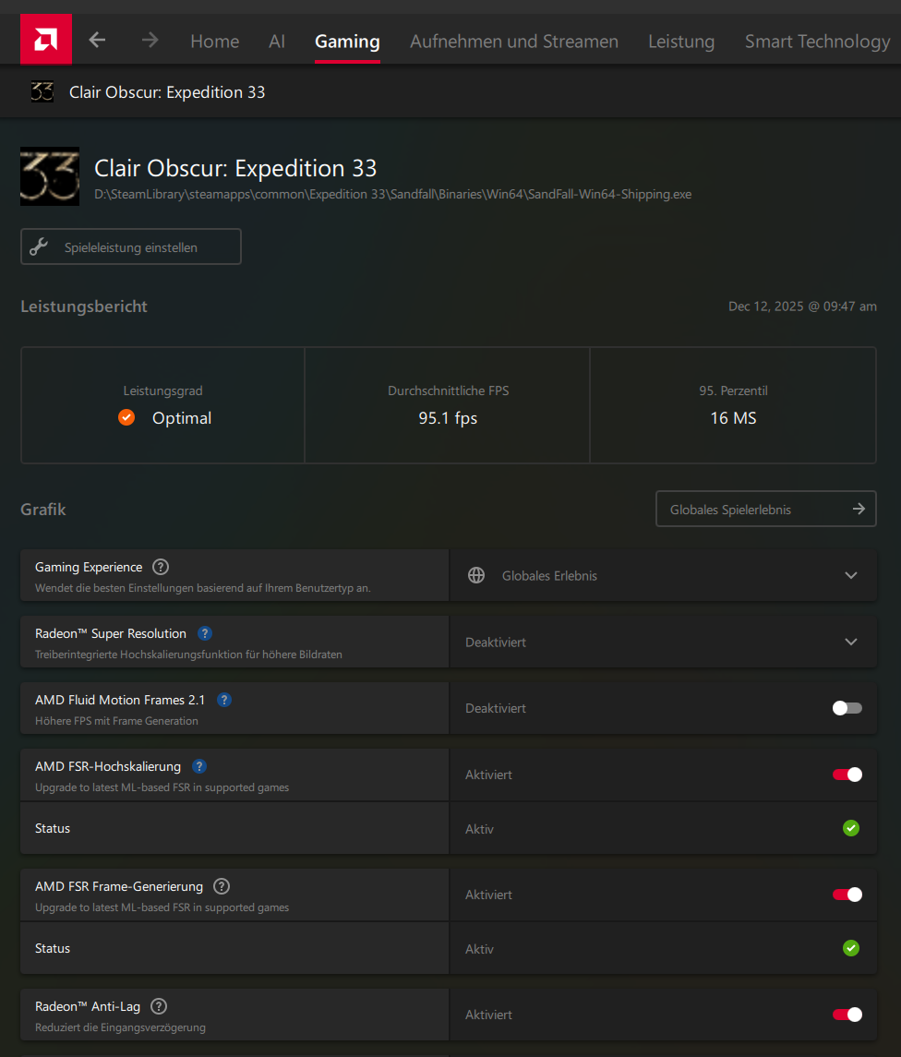Click small game icon in breadcrumb bar
This screenshot has height=1057, width=901.
42,91
